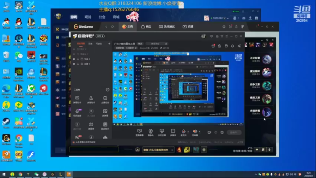The width and height of the screenshot is (316, 178).
Task: Mute the microphone in the streaming tool
Action: [183, 131]
